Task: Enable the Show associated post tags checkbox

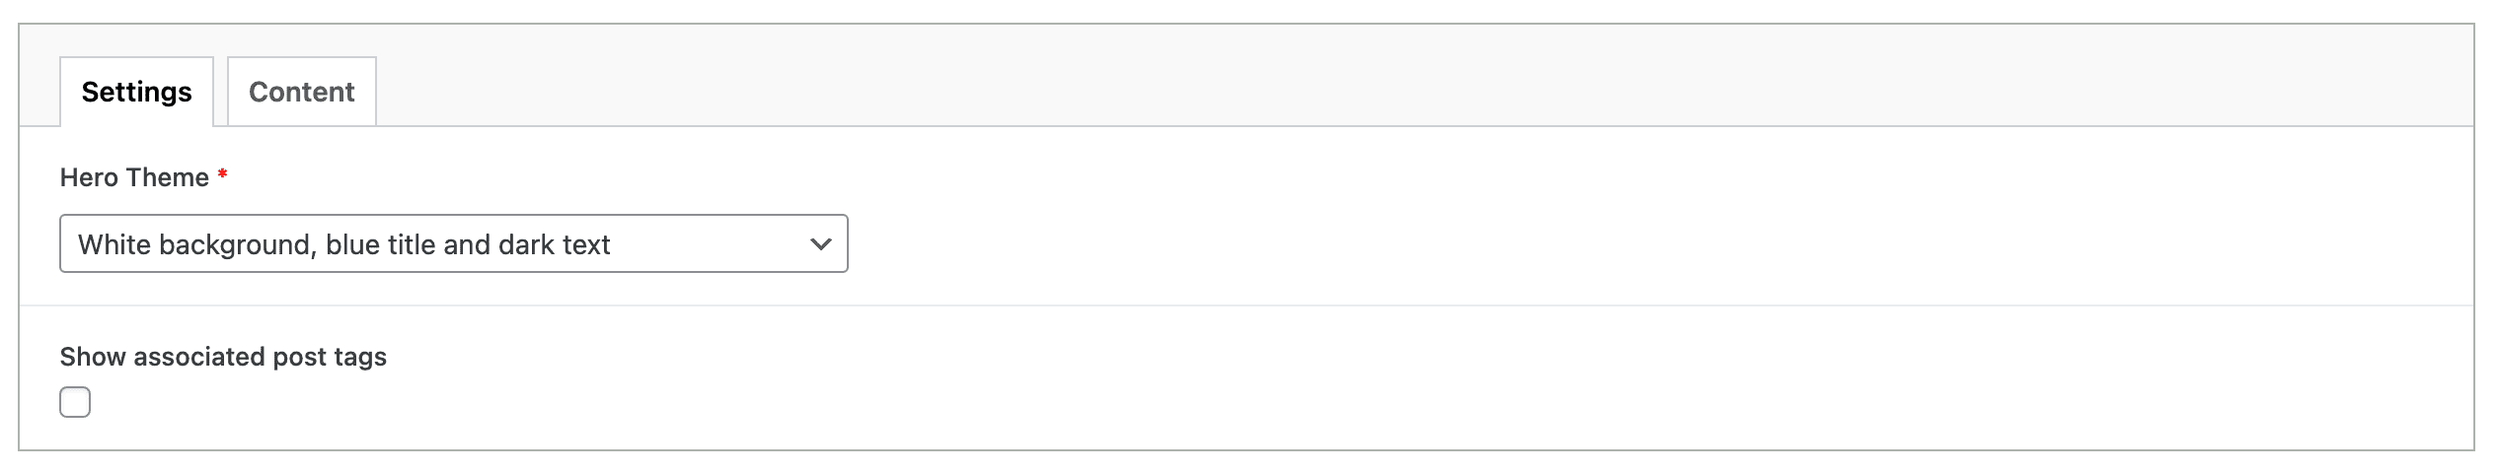Action: (x=75, y=402)
